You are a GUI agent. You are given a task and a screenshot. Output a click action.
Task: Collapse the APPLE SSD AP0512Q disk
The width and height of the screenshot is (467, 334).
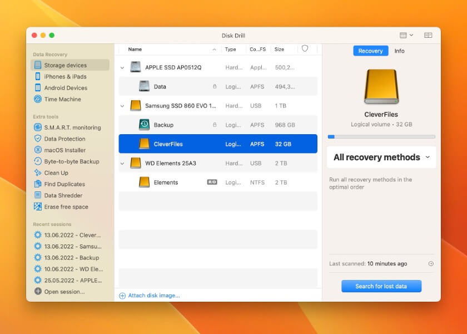point(122,68)
